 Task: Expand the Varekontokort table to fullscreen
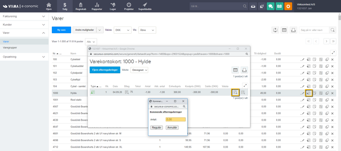click(x=245, y=86)
